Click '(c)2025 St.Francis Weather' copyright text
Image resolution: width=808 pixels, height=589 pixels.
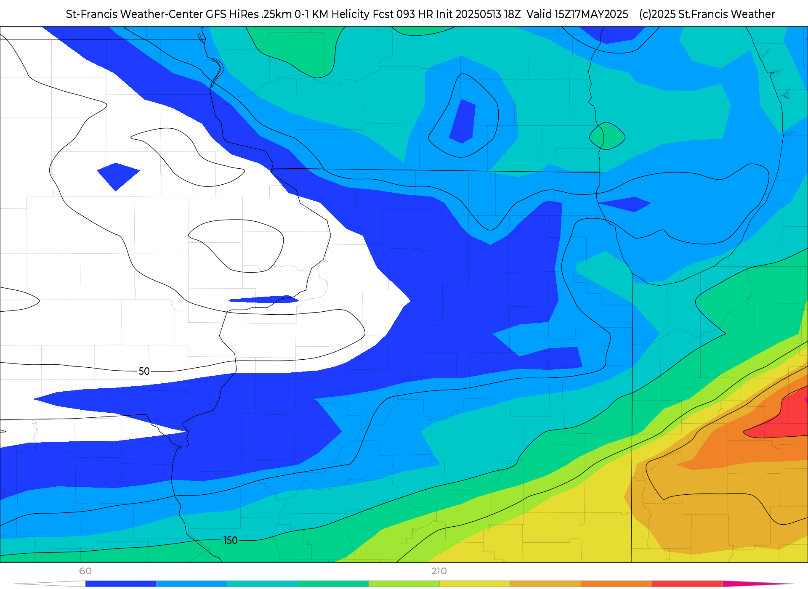tap(707, 14)
